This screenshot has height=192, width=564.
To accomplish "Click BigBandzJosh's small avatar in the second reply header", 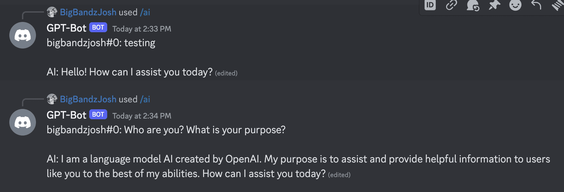I will pyautogui.click(x=52, y=99).
